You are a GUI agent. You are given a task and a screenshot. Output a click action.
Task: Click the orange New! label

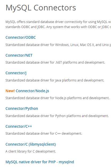tap(10, 91)
